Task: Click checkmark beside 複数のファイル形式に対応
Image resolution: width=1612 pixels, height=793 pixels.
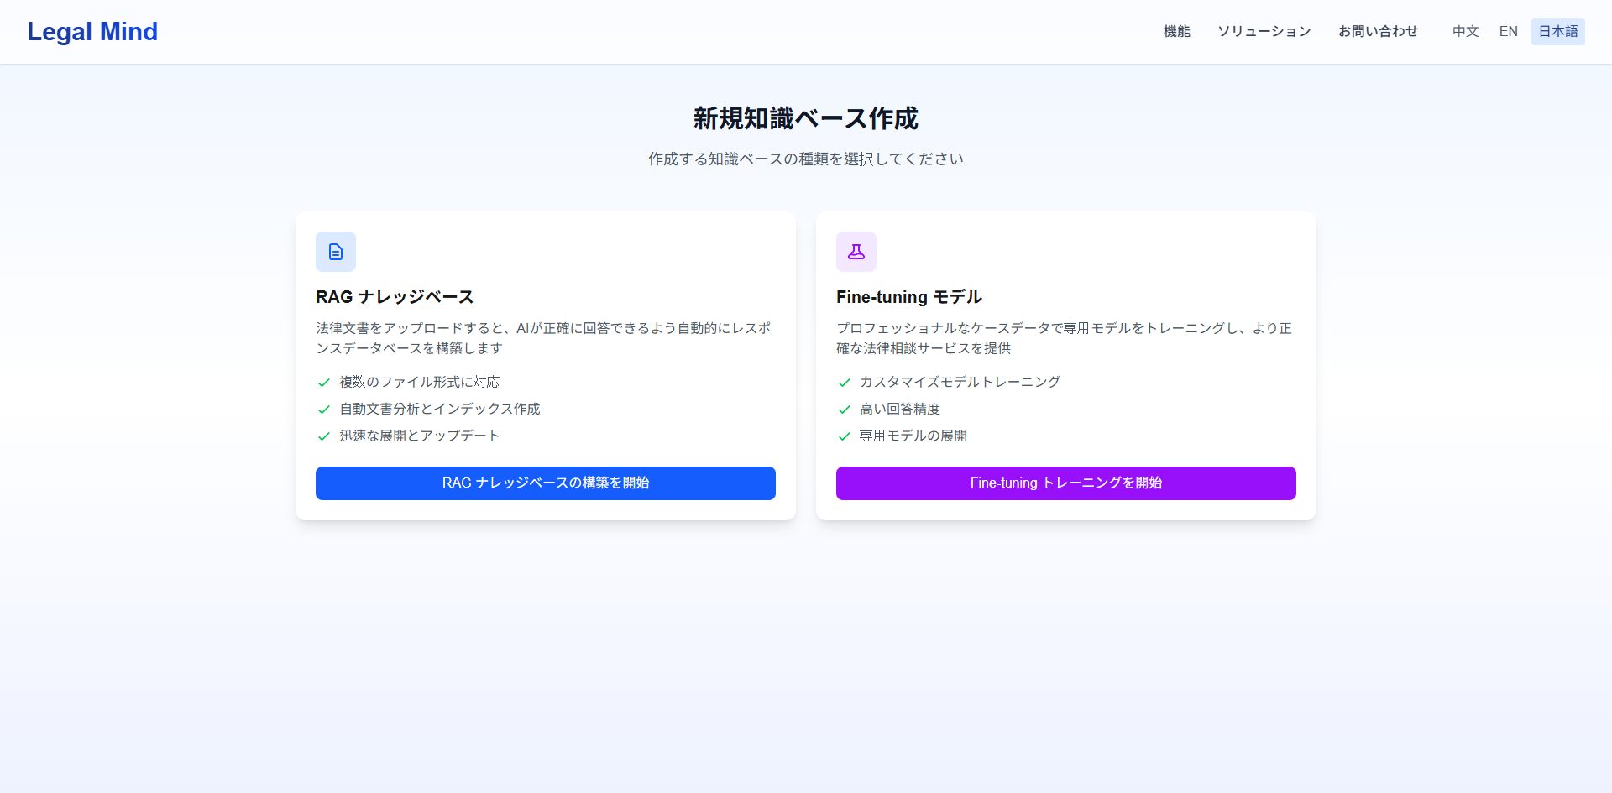Action: (324, 383)
